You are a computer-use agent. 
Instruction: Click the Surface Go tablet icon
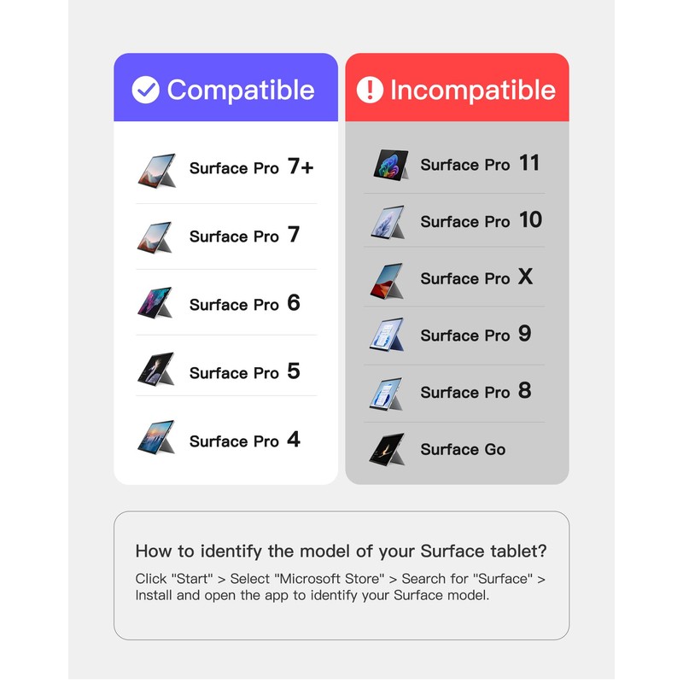(x=388, y=449)
